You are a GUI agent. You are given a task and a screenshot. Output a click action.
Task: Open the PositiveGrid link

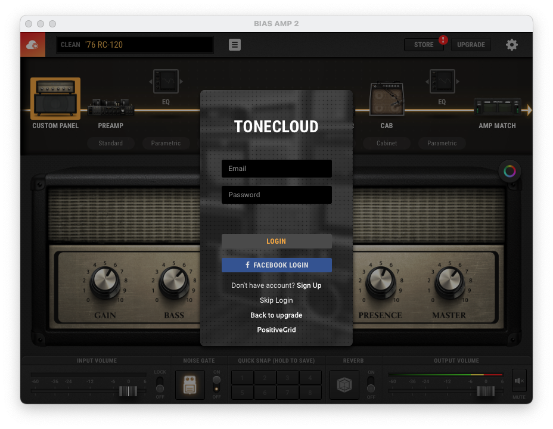point(276,330)
